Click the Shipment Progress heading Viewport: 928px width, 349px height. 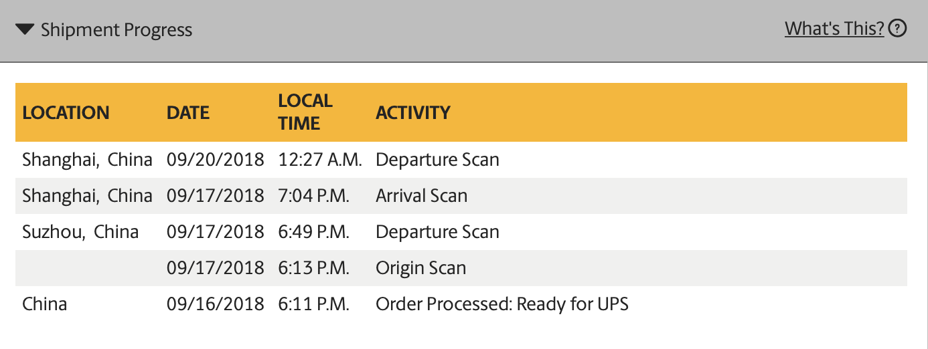click(x=117, y=30)
